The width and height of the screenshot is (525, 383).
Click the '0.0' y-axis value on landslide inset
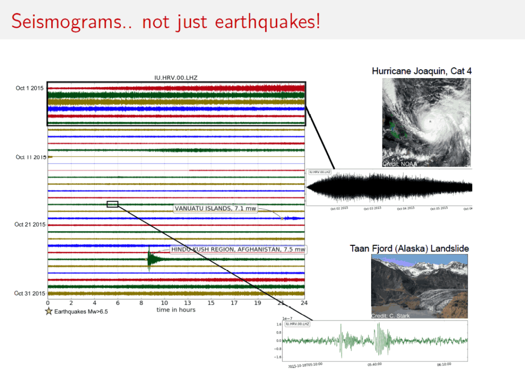point(279,341)
